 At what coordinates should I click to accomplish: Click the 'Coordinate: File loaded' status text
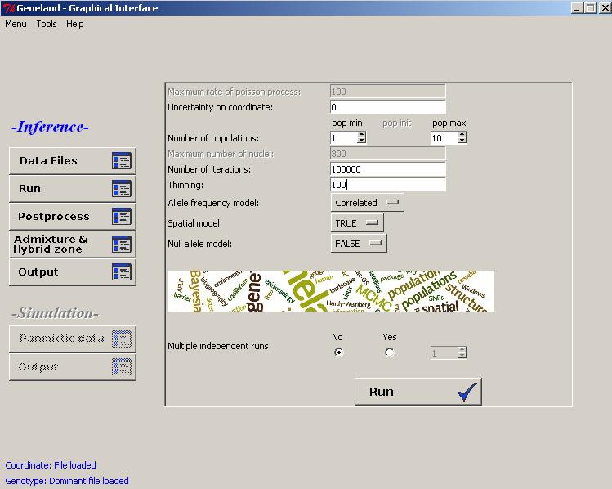pyautogui.click(x=51, y=465)
